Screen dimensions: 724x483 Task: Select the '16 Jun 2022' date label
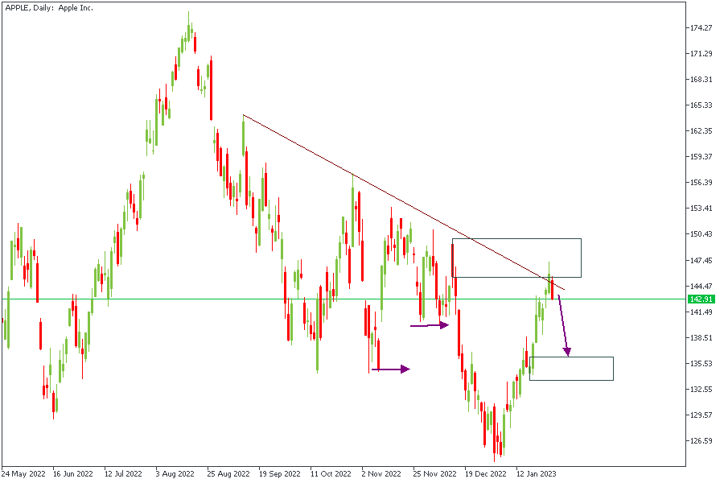point(73,474)
